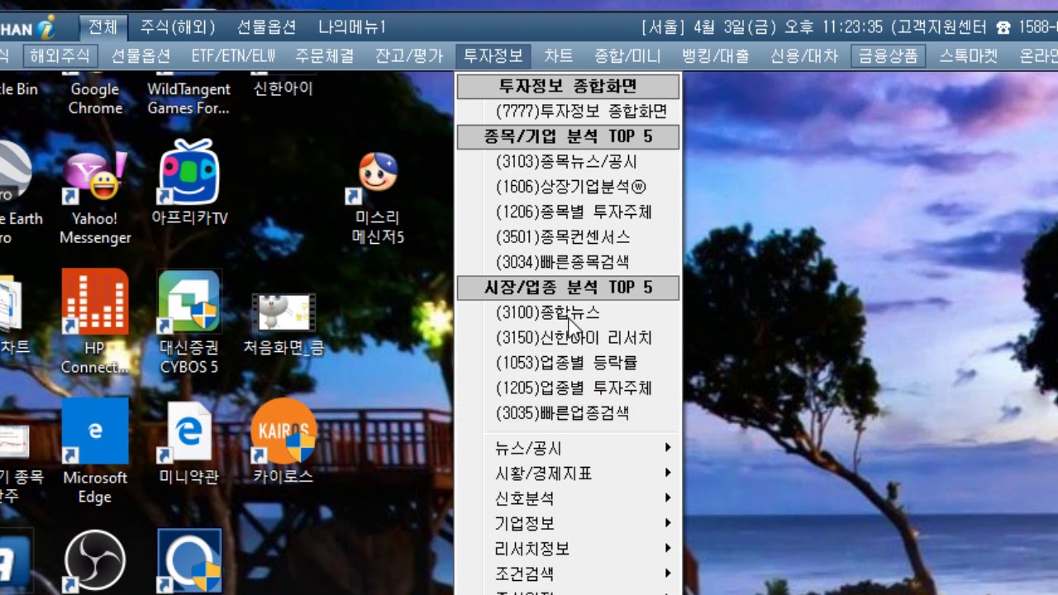Open the 주문체결 menu
The image size is (1058, 595).
pos(325,56)
